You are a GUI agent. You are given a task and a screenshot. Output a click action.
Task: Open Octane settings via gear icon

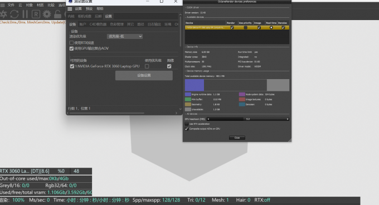pos(47,14)
